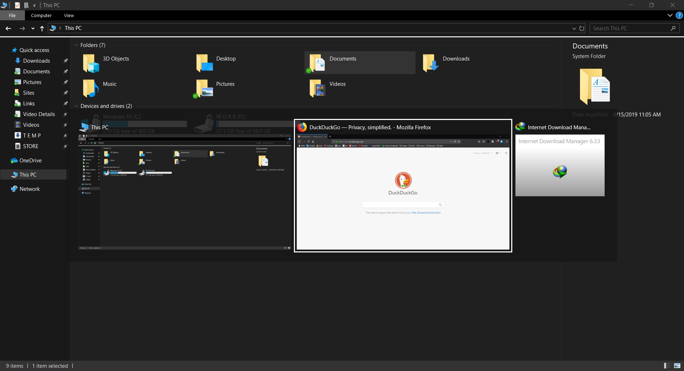Select Network in navigation pane
The height and width of the screenshot is (371, 684).
click(30, 189)
